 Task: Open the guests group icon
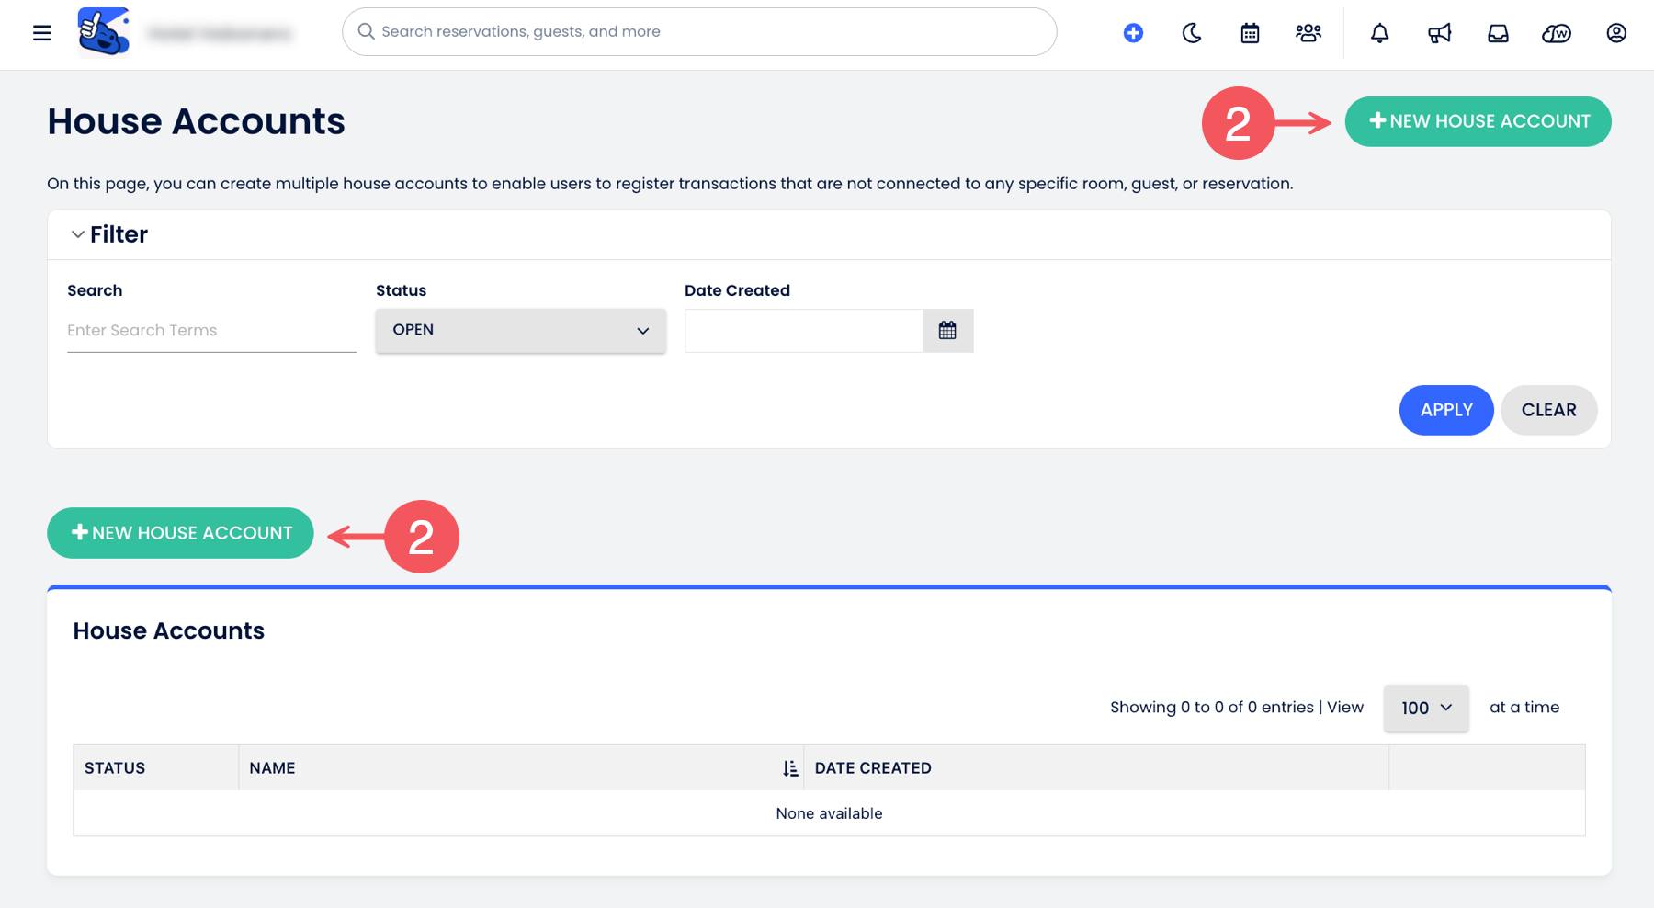click(x=1308, y=33)
